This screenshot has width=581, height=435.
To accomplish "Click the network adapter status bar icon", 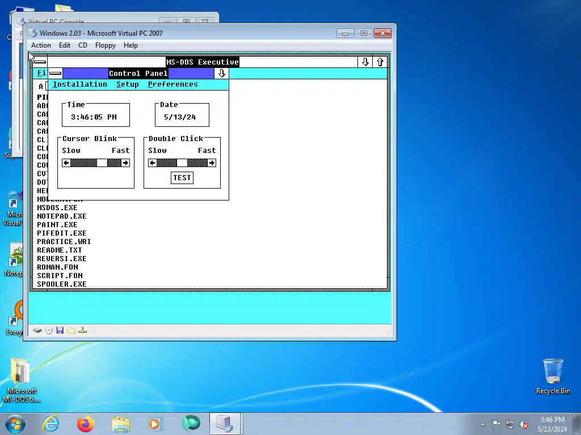I will 83,330.
